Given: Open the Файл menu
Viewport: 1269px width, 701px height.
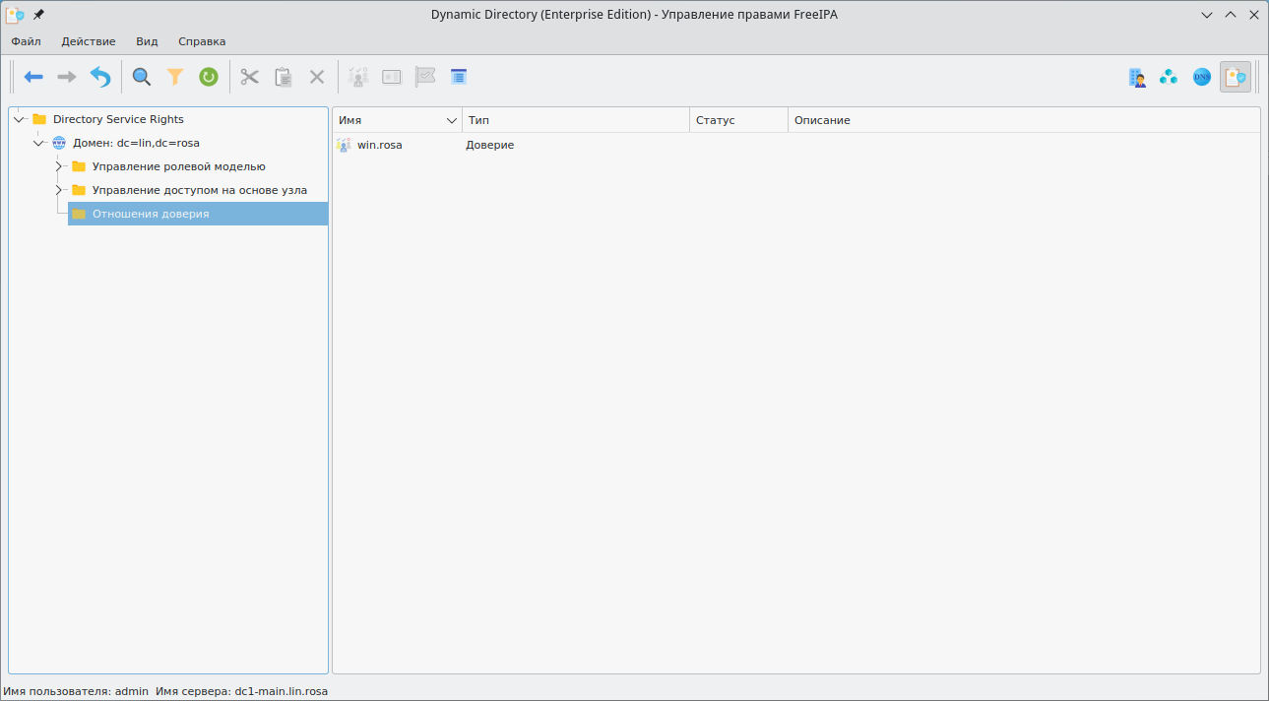Looking at the screenshot, I should [27, 41].
